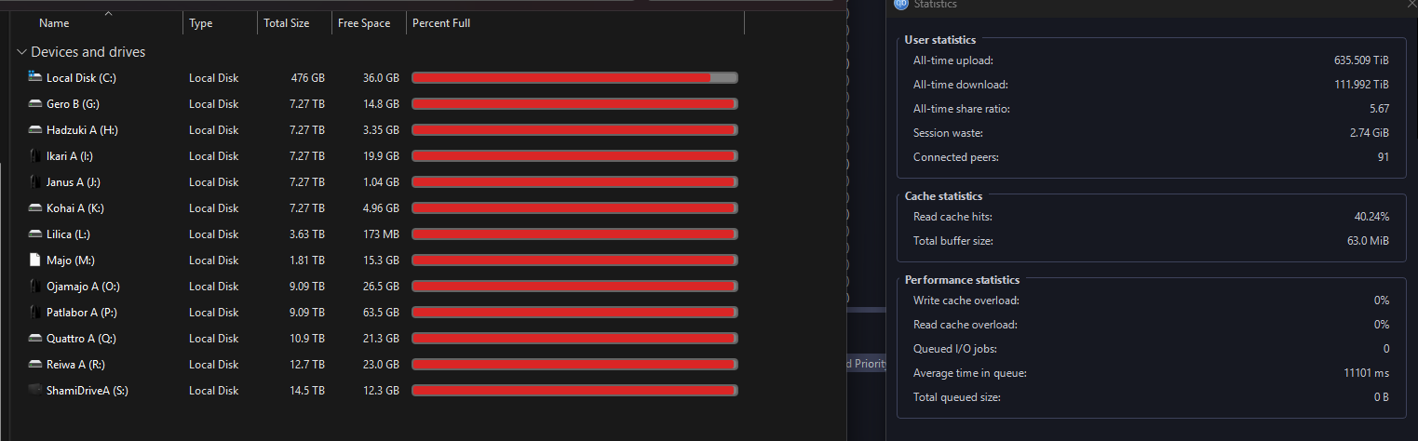Click the Queued I/O jobs label
Viewport: 1418px width, 441px height.
(x=955, y=349)
